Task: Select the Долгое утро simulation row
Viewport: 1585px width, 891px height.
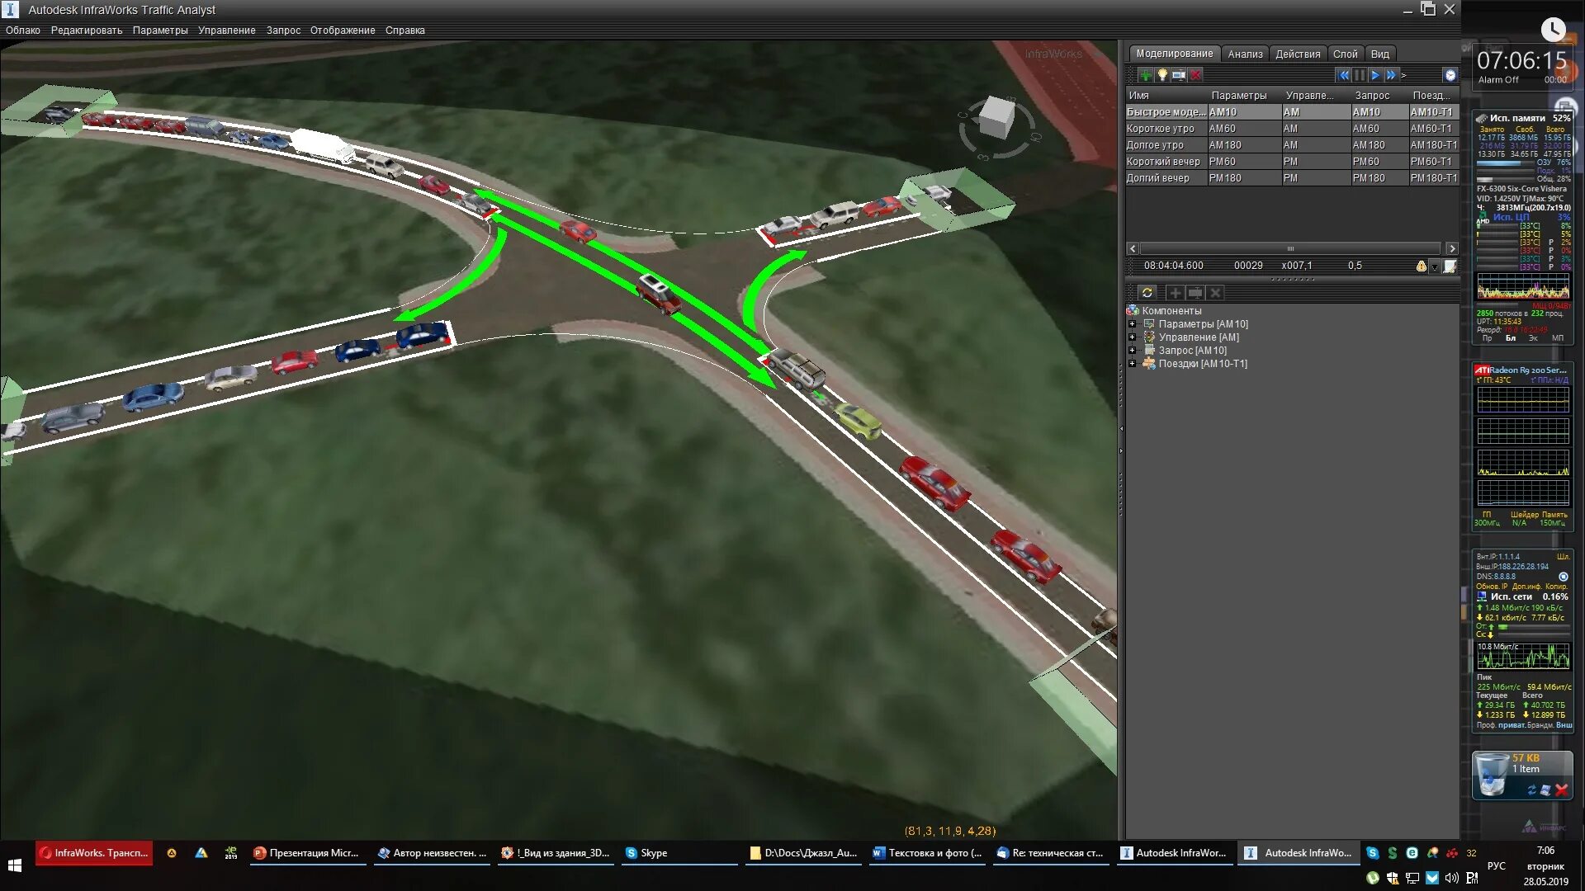Action: coord(1156,145)
